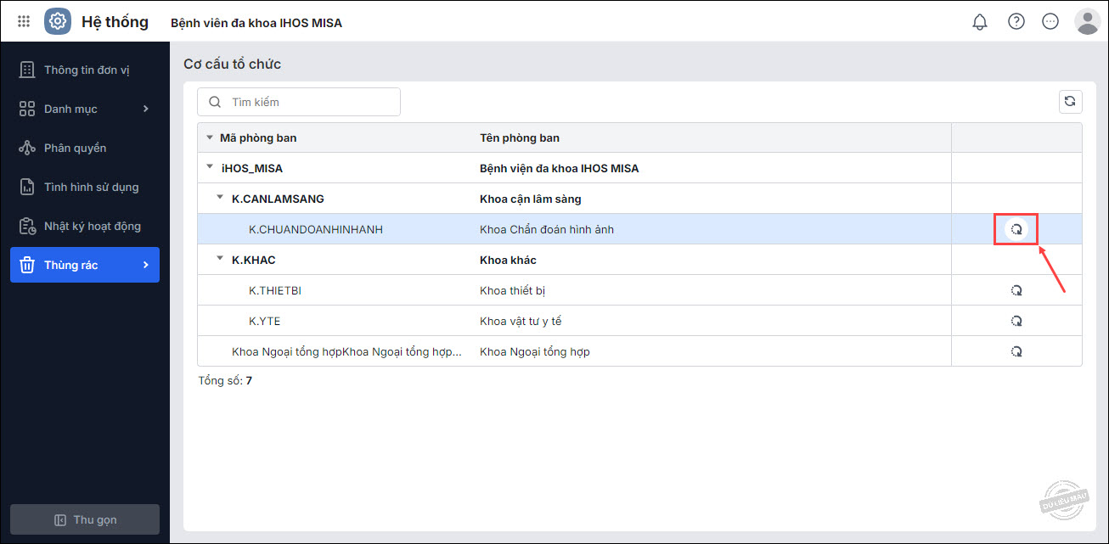Open the user avatar menu

pos(1088,21)
